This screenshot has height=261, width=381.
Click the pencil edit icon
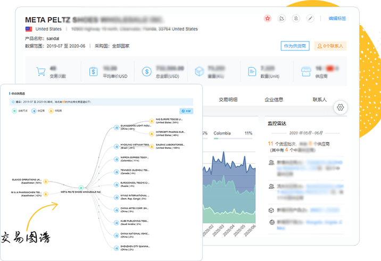pyautogui.click(x=310, y=19)
